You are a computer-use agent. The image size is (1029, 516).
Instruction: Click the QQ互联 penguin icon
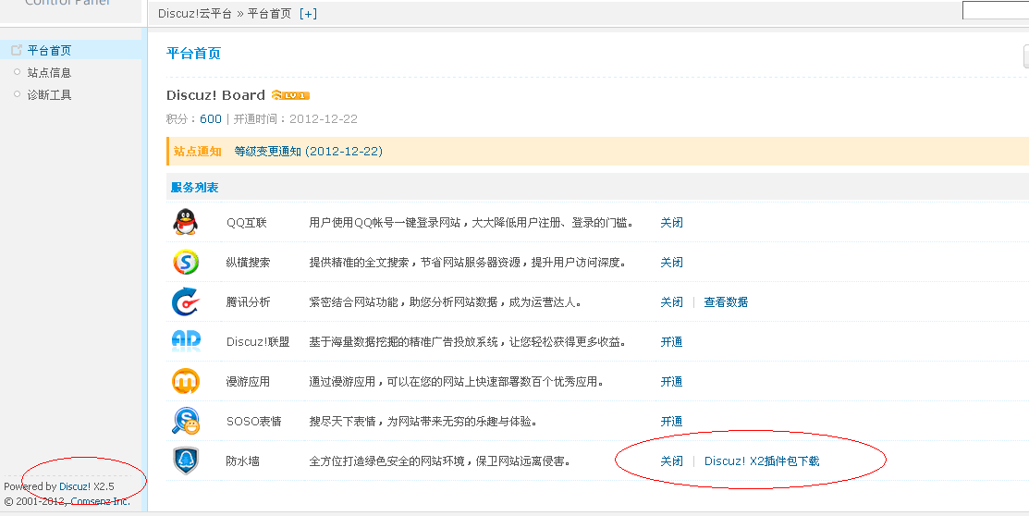[x=186, y=222]
